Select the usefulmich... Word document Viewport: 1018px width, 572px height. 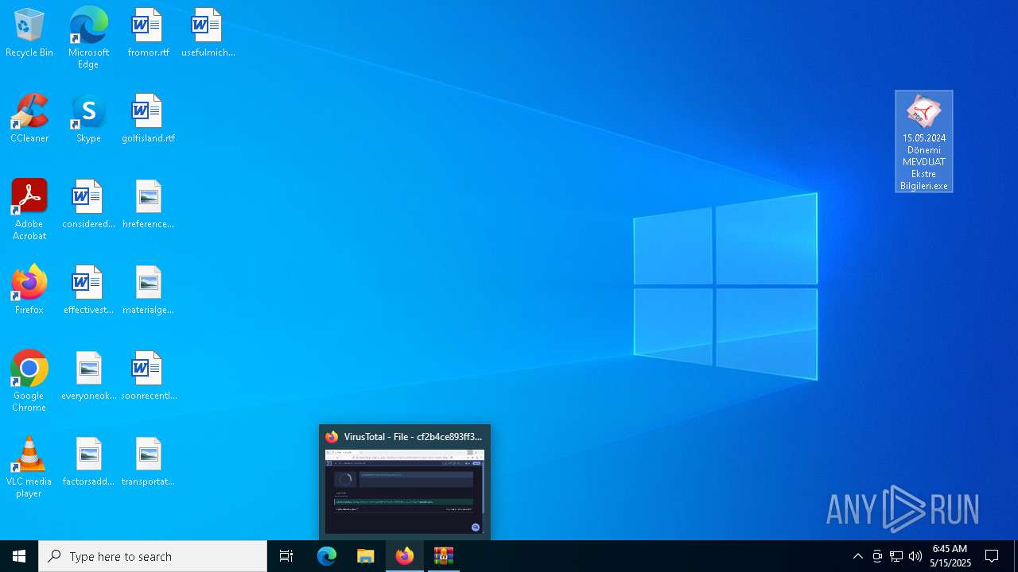tap(208, 33)
